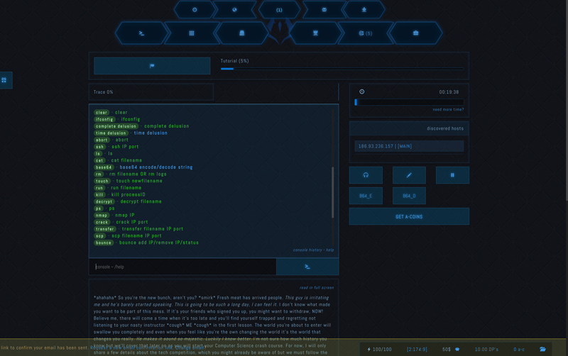
Task: Click the 'run' command tag
Action: coord(99,188)
